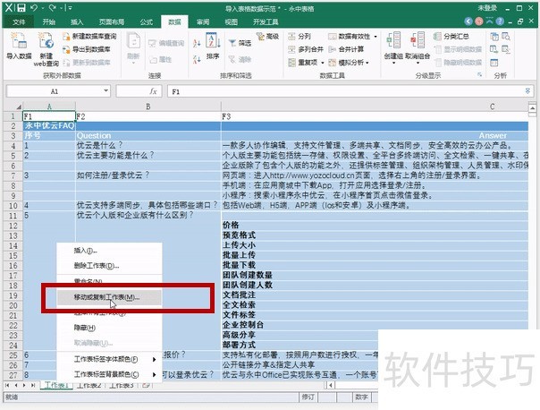Open the 数据有效性 dropdown
This screenshot has width=540, height=410.
point(374,36)
